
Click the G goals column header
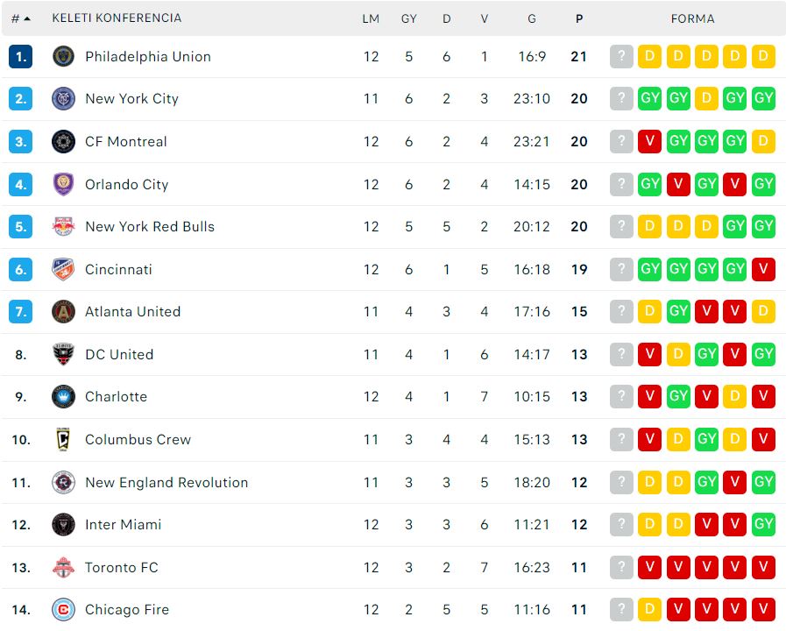(532, 18)
